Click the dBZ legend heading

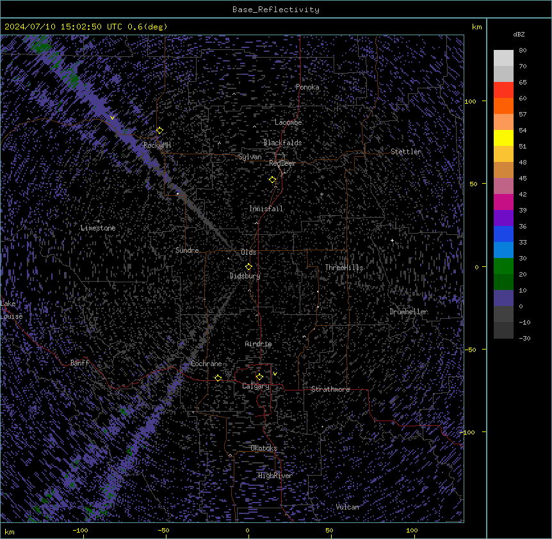click(x=519, y=34)
